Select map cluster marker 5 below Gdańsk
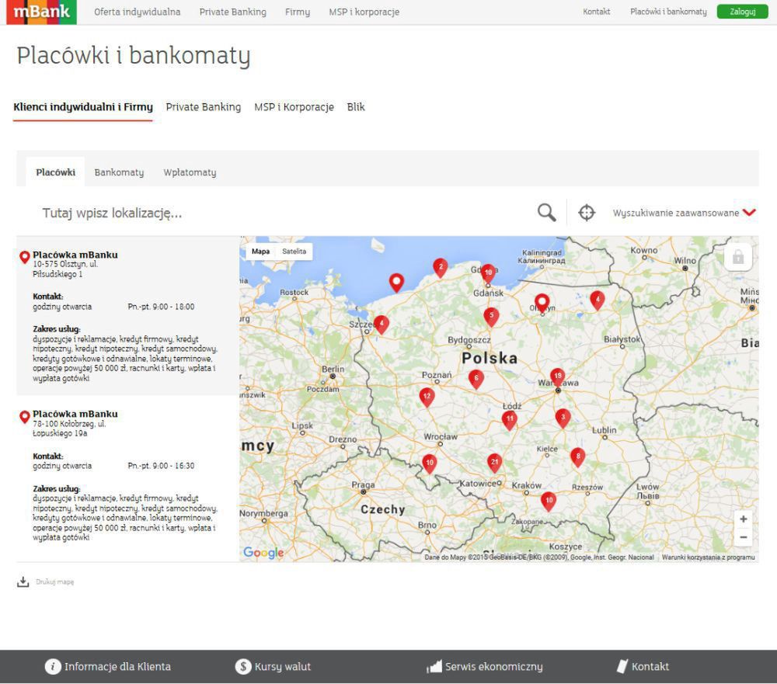 point(491,316)
